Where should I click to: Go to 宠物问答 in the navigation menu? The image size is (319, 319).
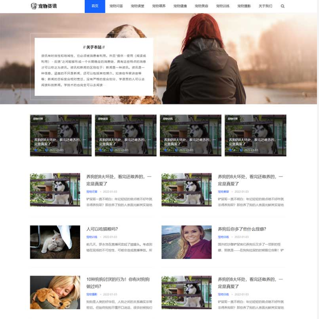[x=116, y=6]
